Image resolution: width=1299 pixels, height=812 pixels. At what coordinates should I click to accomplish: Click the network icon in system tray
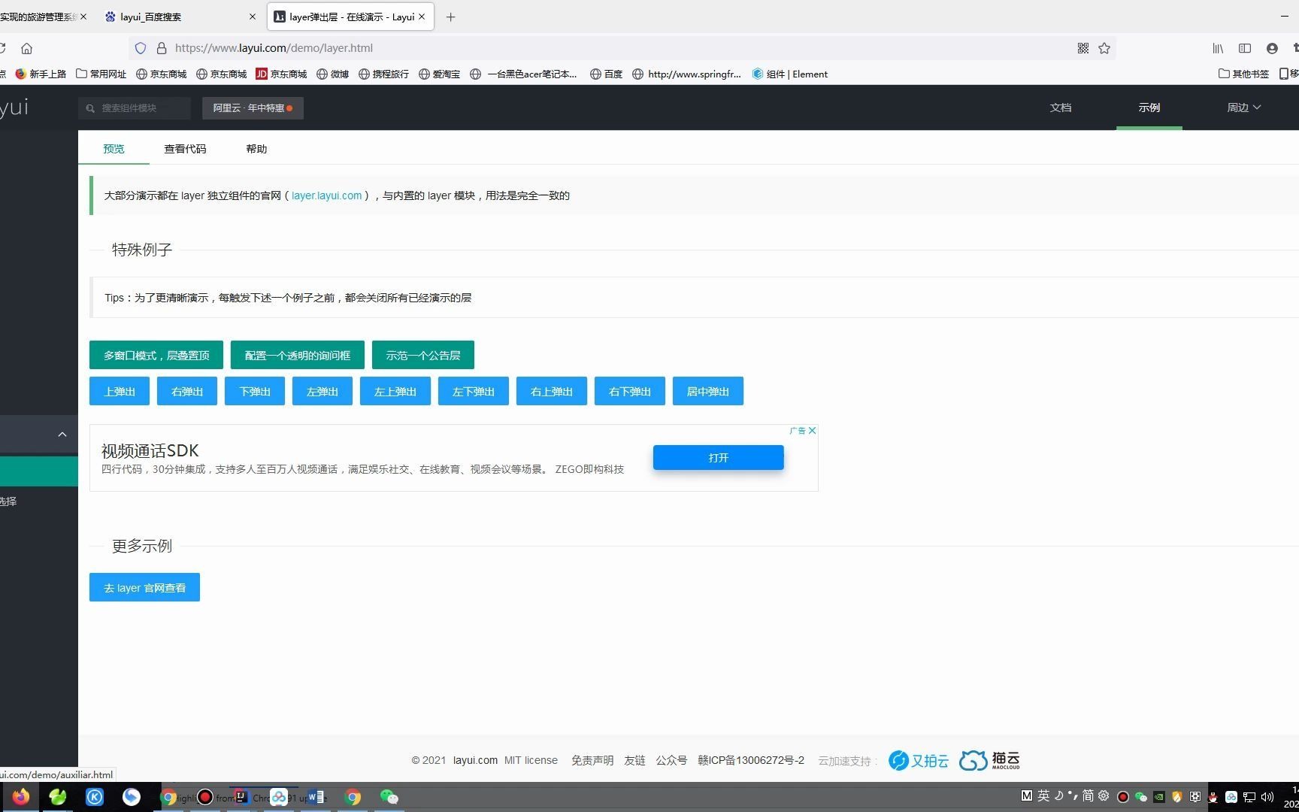pyautogui.click(x=1249, y=797)
